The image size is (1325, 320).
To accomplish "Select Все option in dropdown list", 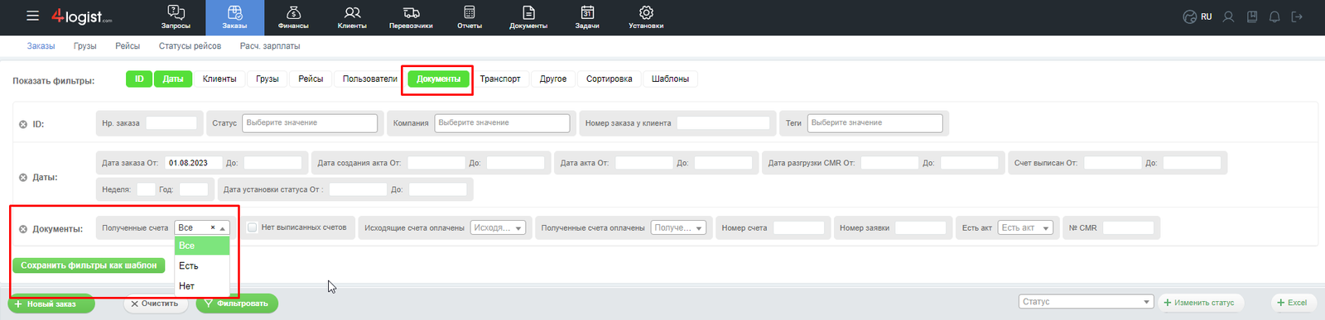I will [x=202, y=246].
